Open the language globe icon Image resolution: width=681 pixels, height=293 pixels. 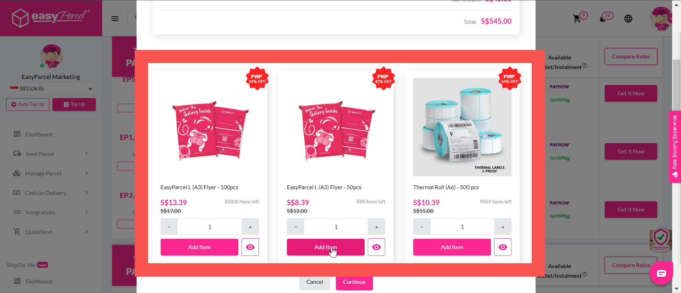tap(628, 19)
